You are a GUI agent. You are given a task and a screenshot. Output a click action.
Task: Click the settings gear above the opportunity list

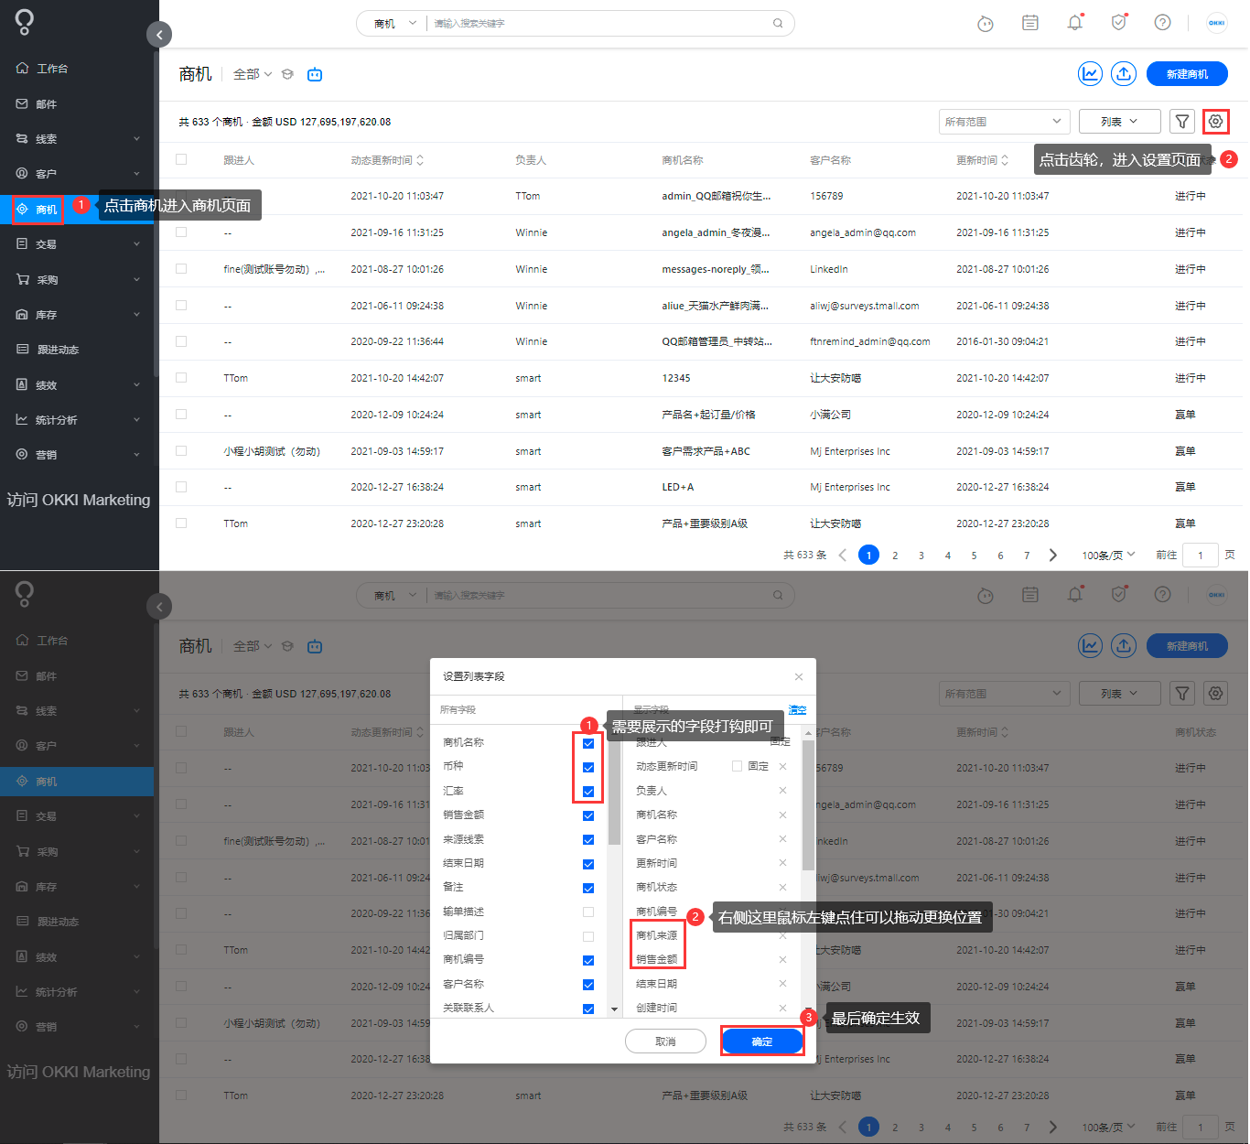click(1215, 121)
